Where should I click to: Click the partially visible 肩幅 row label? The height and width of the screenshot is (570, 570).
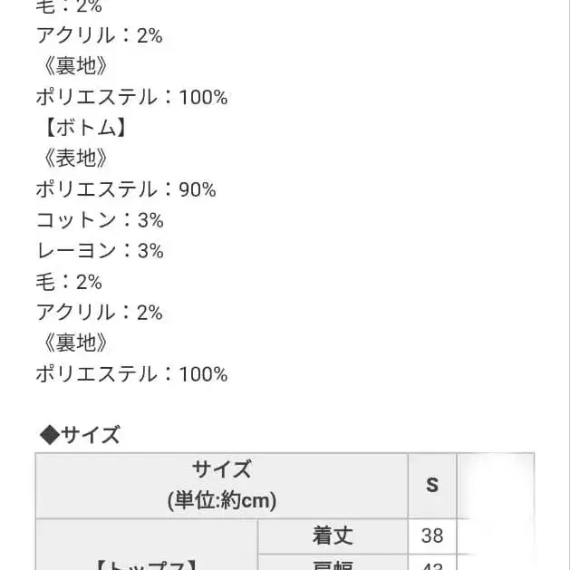333,564
